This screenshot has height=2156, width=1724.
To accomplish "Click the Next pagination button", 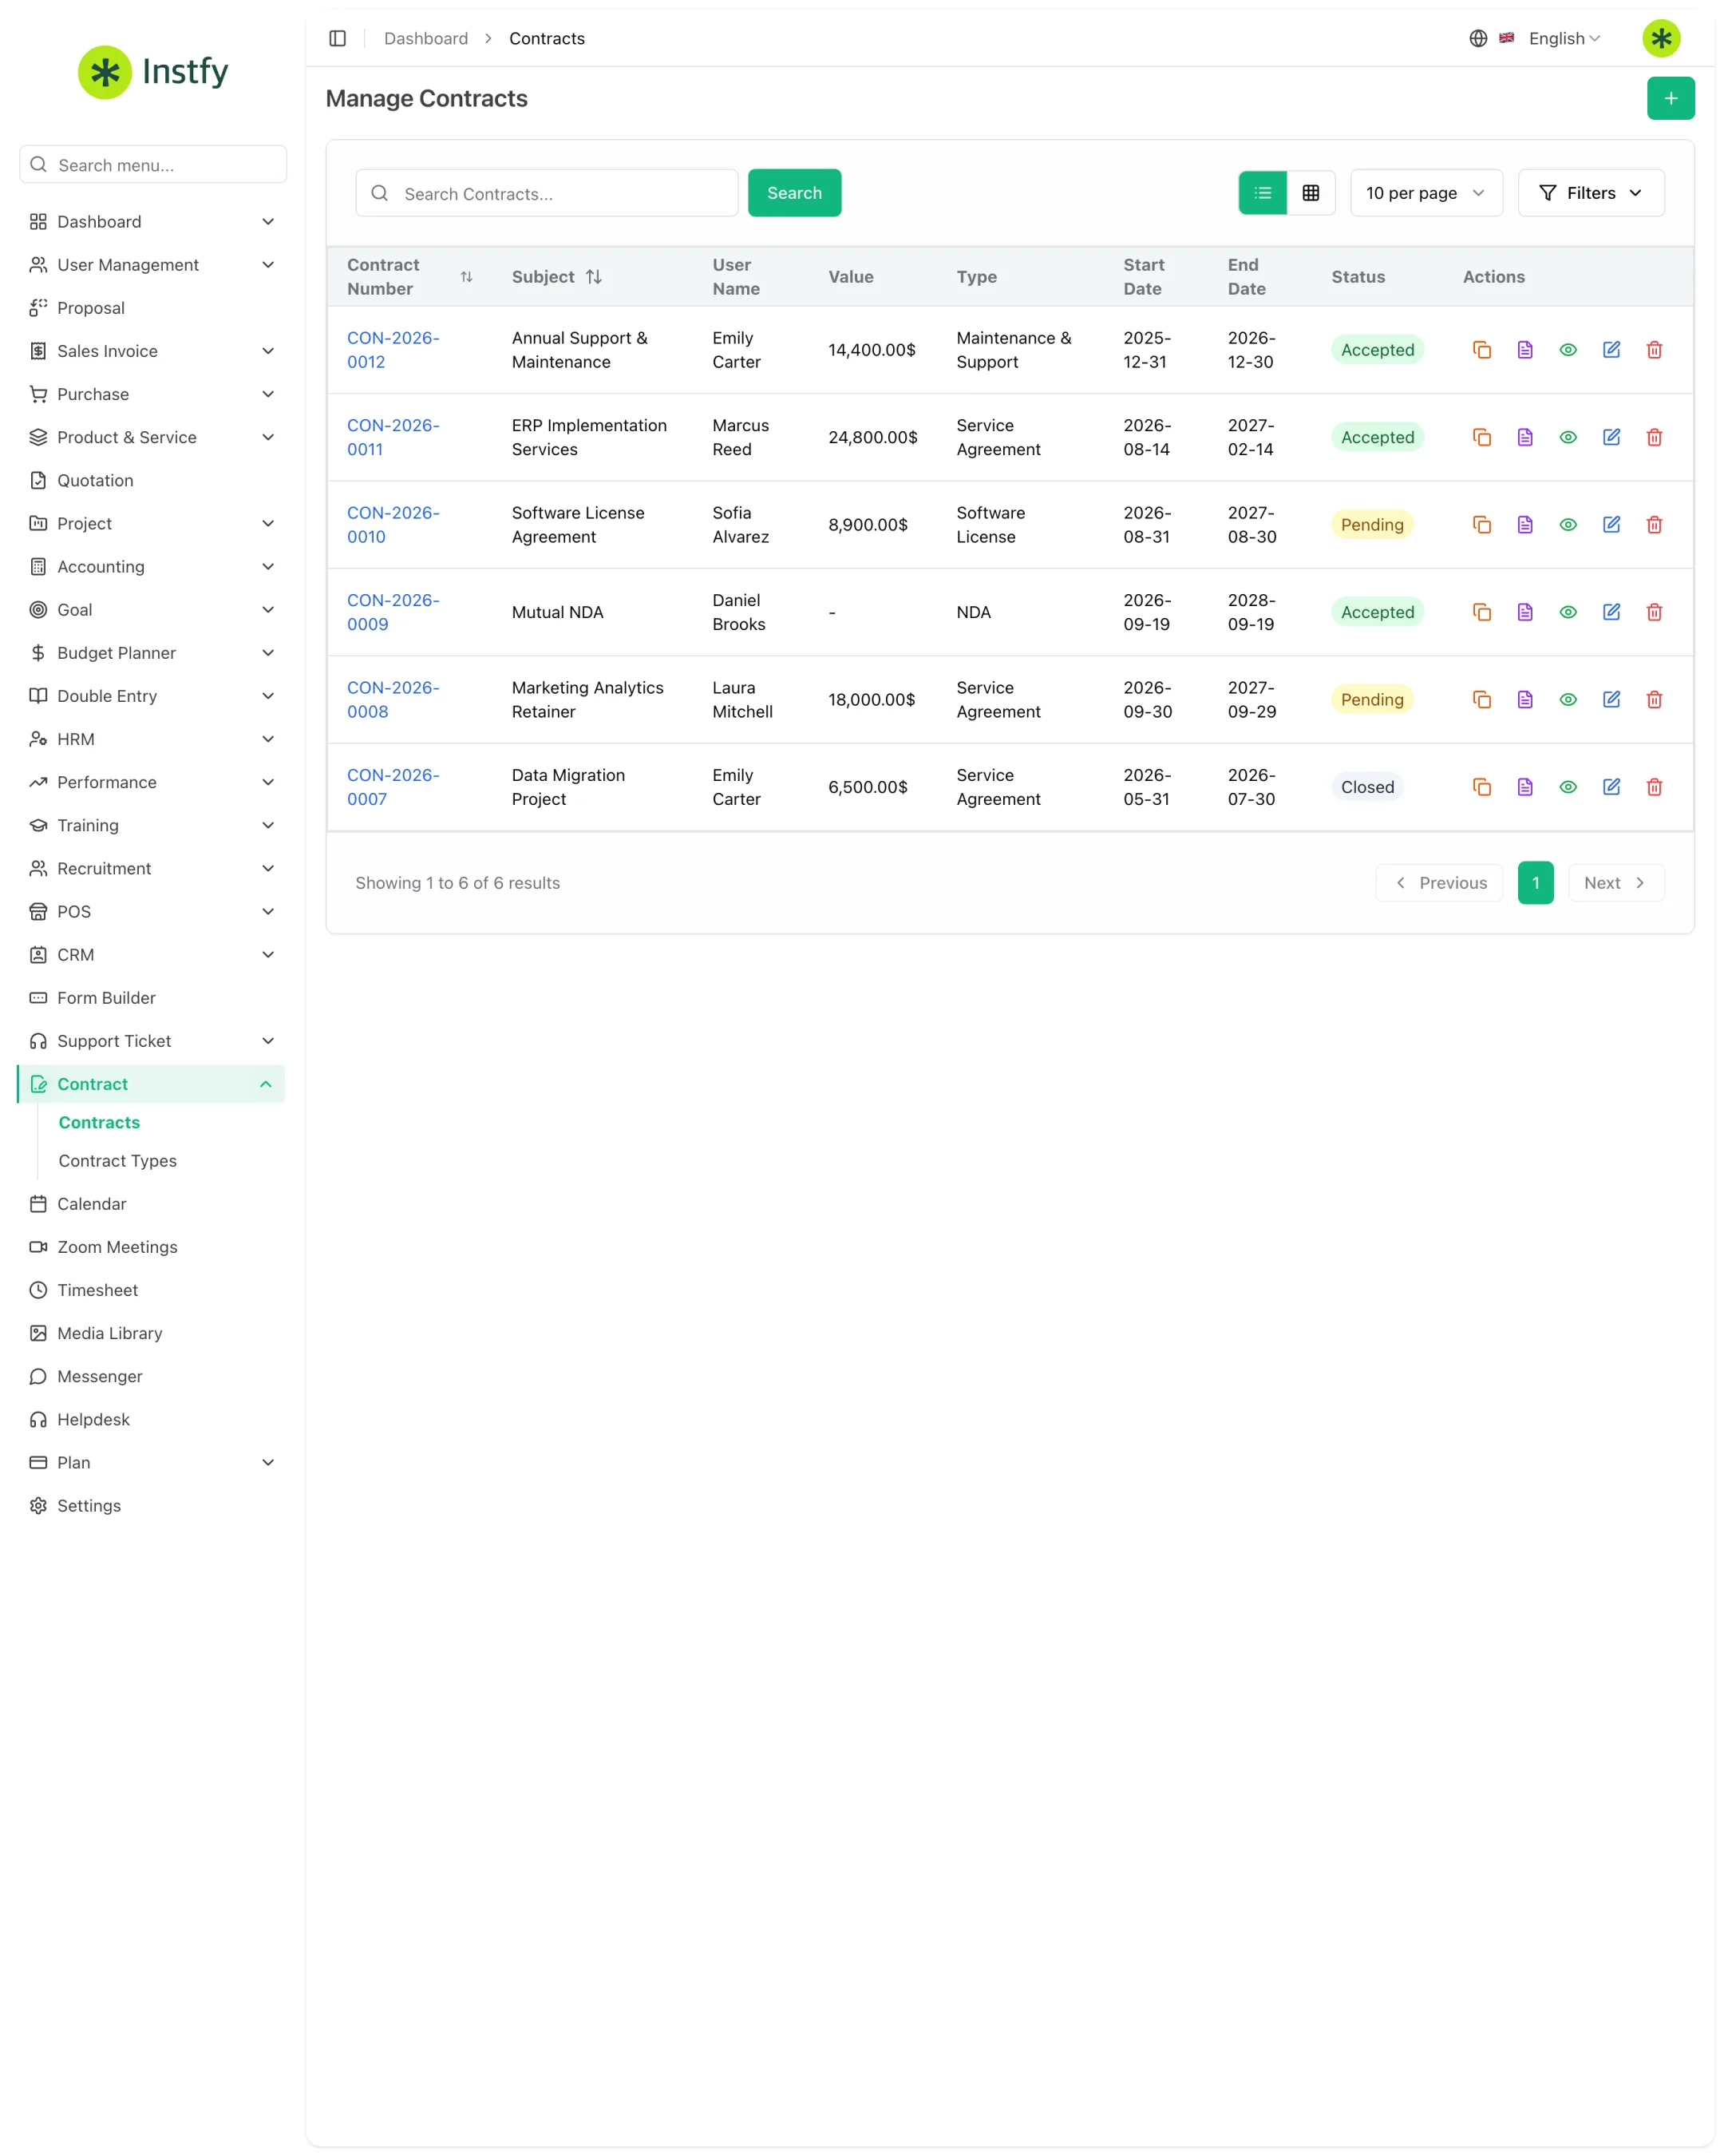I will [x=1615, y=883].
